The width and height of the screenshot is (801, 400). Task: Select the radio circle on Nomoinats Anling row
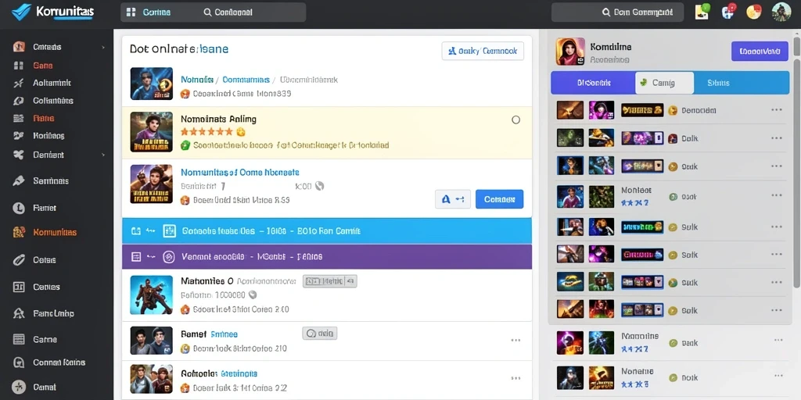click(516, 120)
